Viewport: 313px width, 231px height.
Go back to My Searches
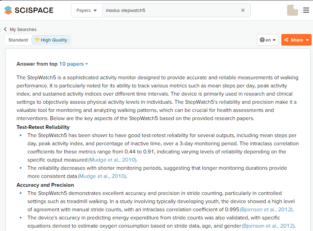(23, 29)
